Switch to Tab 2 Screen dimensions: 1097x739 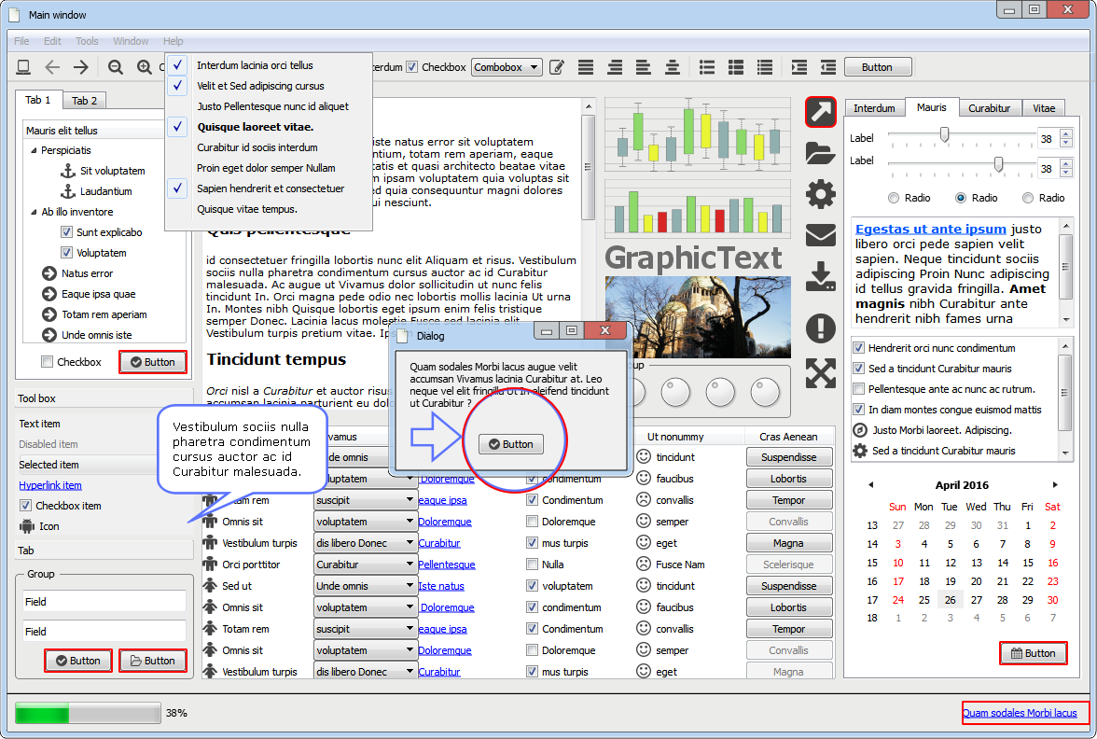tap(85, 101)
